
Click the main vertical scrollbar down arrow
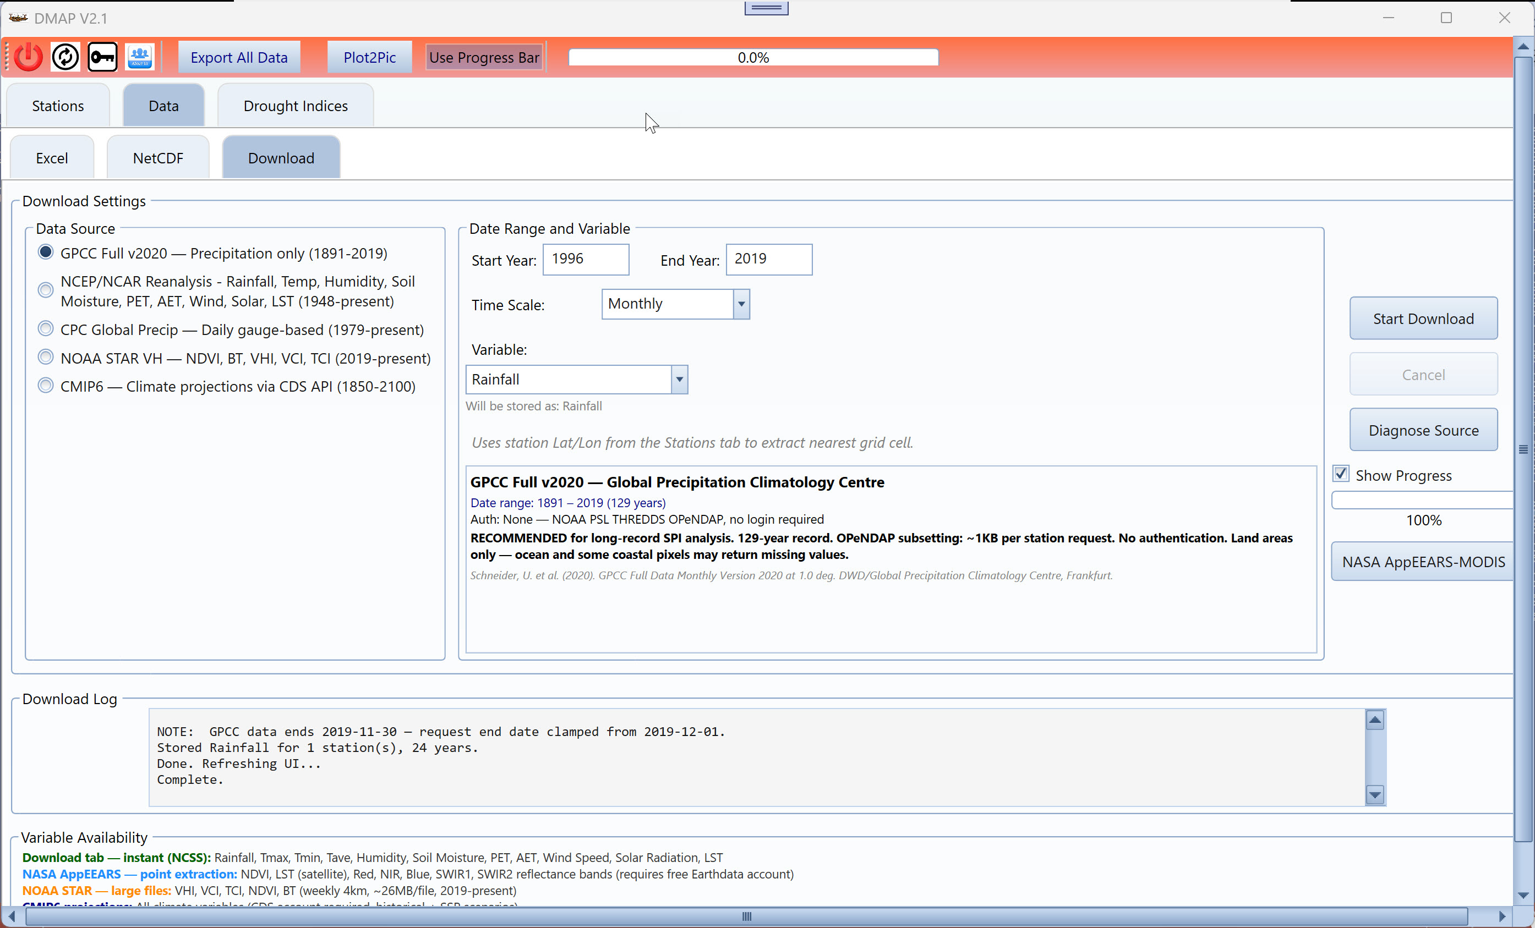(x=1523, y=896)
